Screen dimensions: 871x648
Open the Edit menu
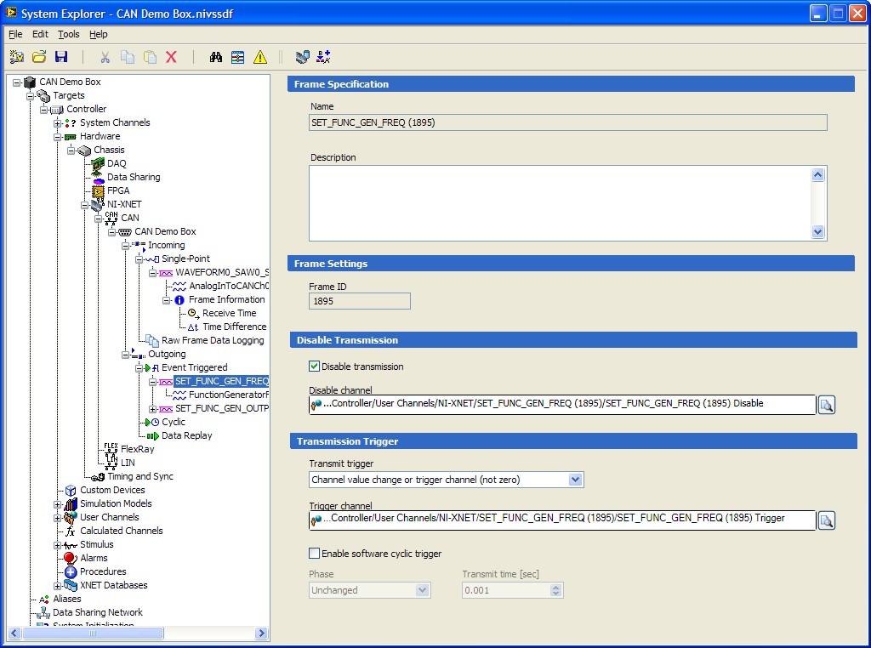[40, 34]
